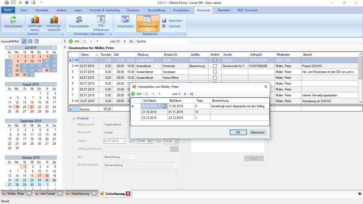Open calendar picker in VonDatum cell
The width and height of the screenshot is (363, 204).
(164, 106)
